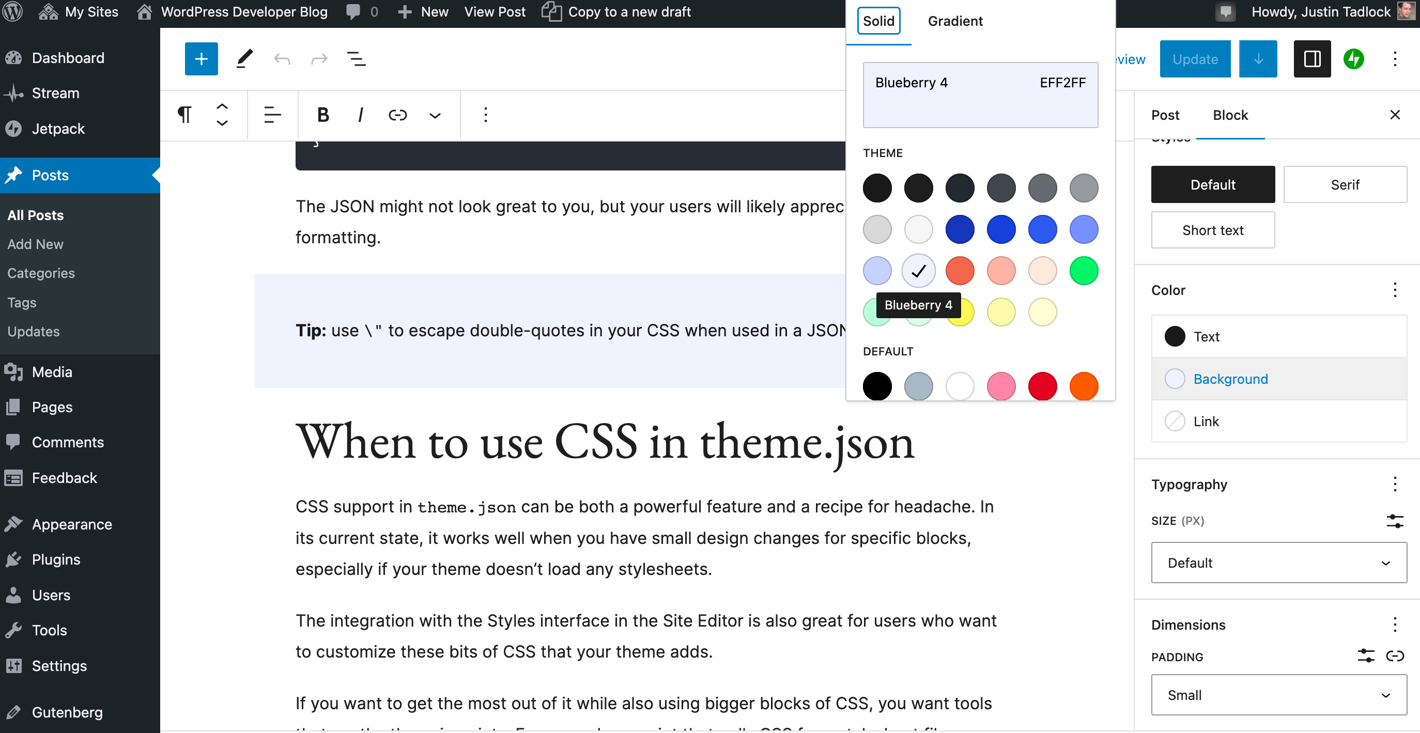
Task: Expand more text formatting options
Action: pos(435,115)
